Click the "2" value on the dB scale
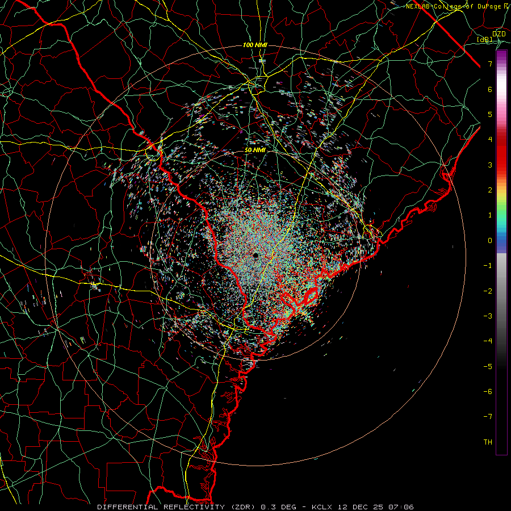Screen dimensions: 511x511 pyautogui.click(x=490, y=190)
